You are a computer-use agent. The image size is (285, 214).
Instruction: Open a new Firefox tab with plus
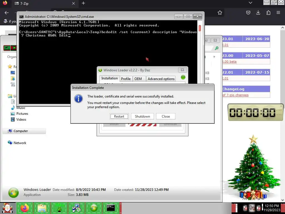tap(83, 3)
